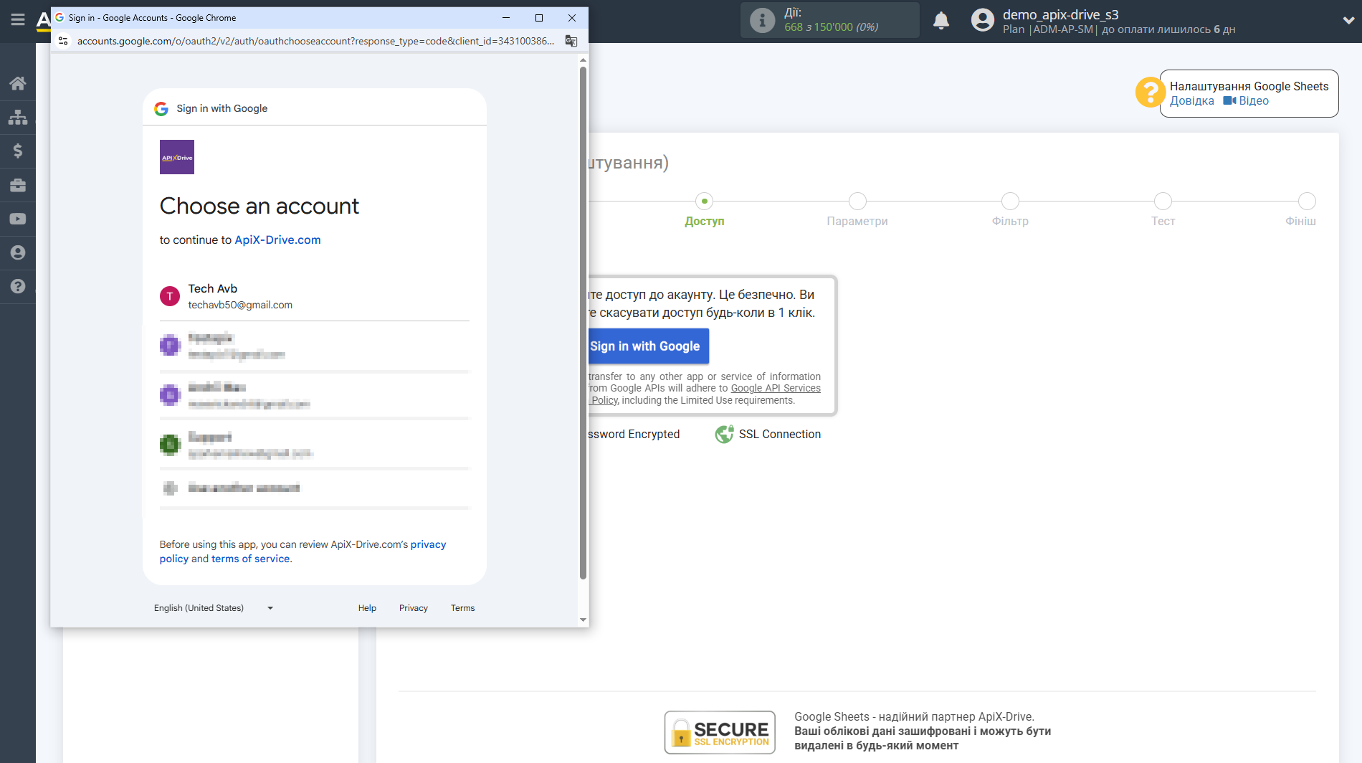Click the Secure SSL Encryption badge
Viewport: 1362px width, 763px height.
click(x=720, y=732)
